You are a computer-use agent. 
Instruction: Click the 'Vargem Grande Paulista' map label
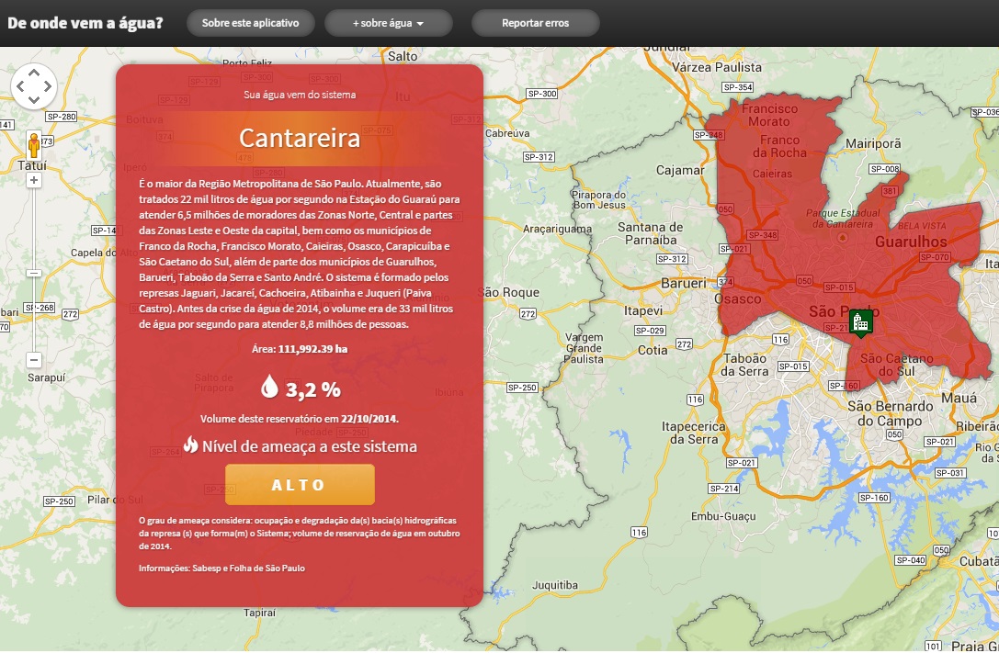click(x=584, y=348)
